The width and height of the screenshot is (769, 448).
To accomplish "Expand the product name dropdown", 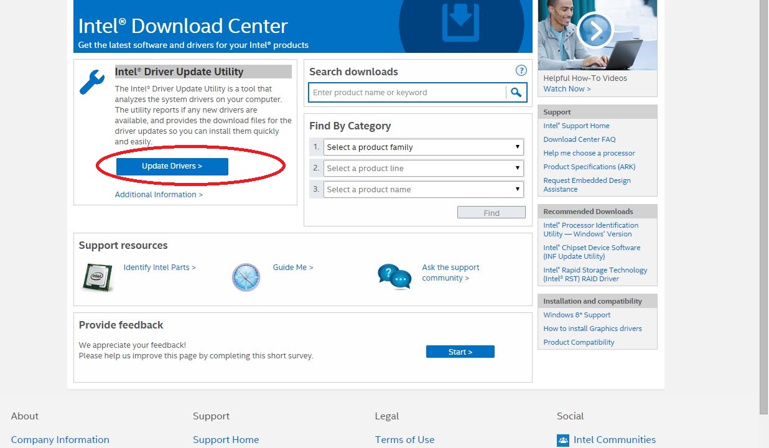I will pyautogui.click(x=424, y=190).
